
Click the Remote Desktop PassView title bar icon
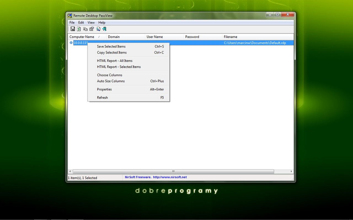click(70, 16)
